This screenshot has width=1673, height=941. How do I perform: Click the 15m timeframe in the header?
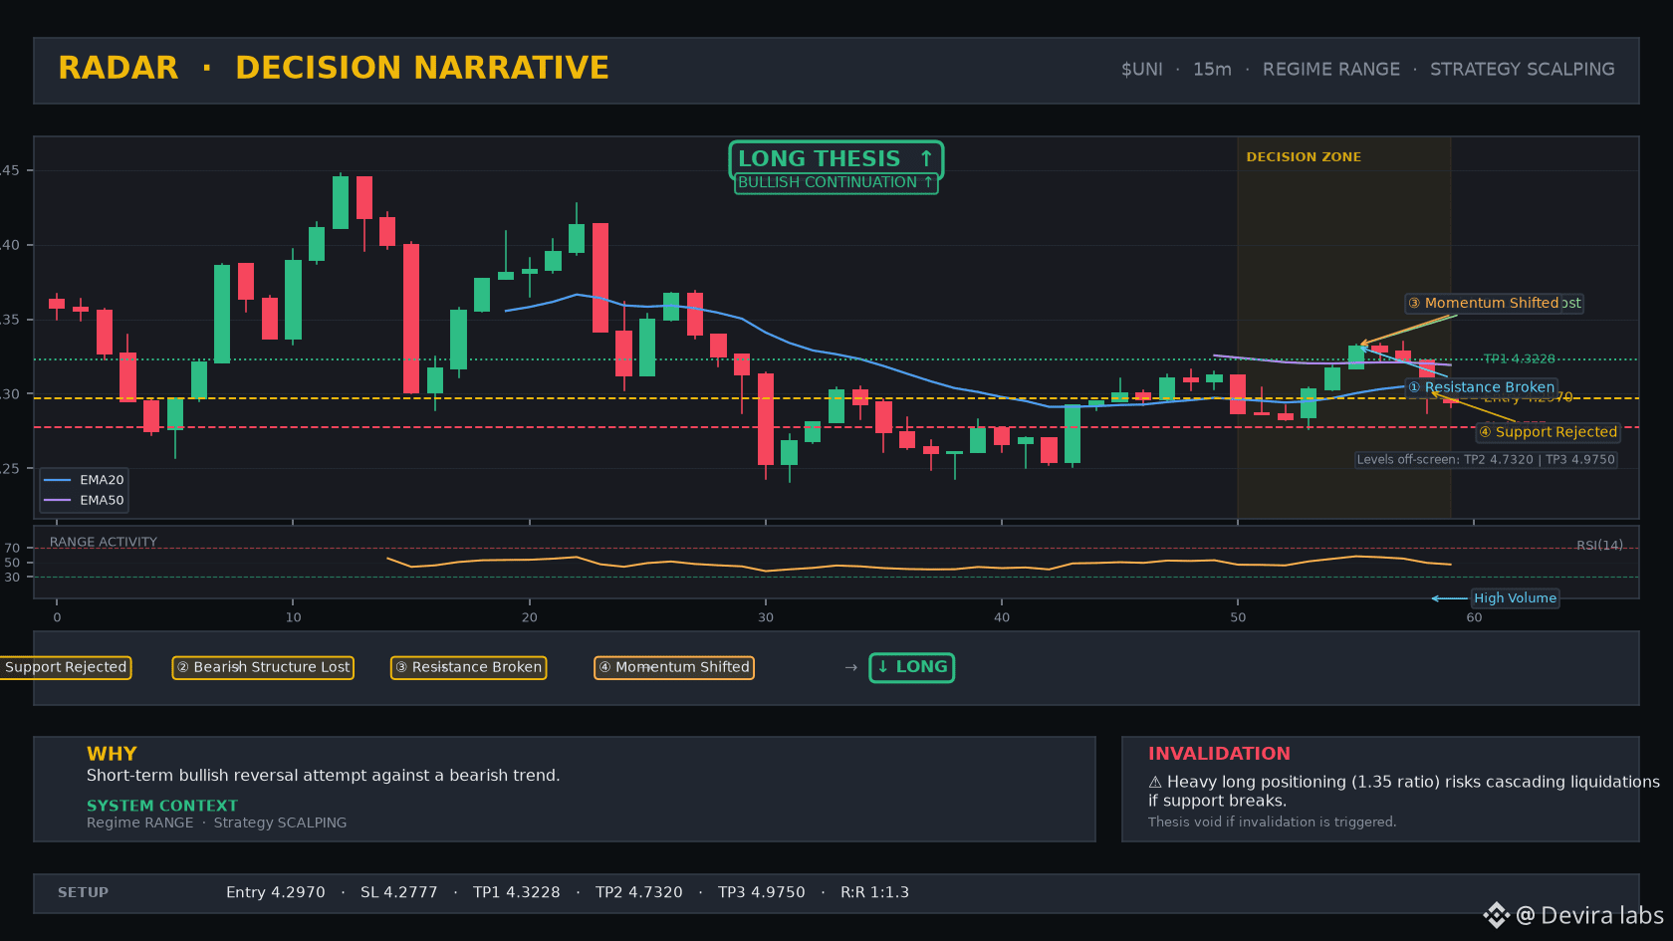point(1212,70)
